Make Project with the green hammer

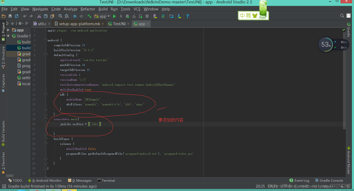coord(89,16)
